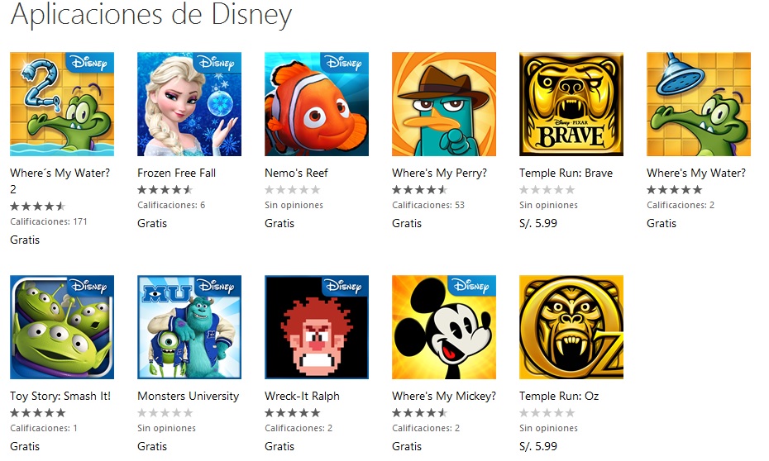Click star rating under Where's My Perry?

(420, 189)
